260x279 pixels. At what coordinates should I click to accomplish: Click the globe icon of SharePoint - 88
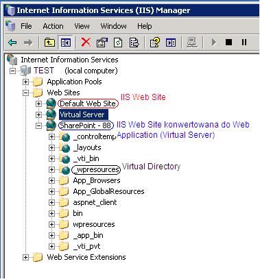coord(51,125)
